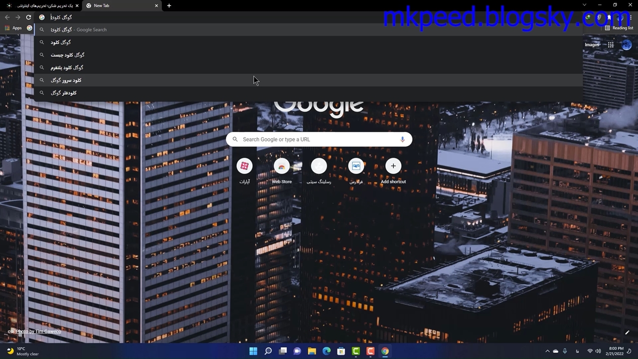Click the customize page pencil icon

click(627, 333)
